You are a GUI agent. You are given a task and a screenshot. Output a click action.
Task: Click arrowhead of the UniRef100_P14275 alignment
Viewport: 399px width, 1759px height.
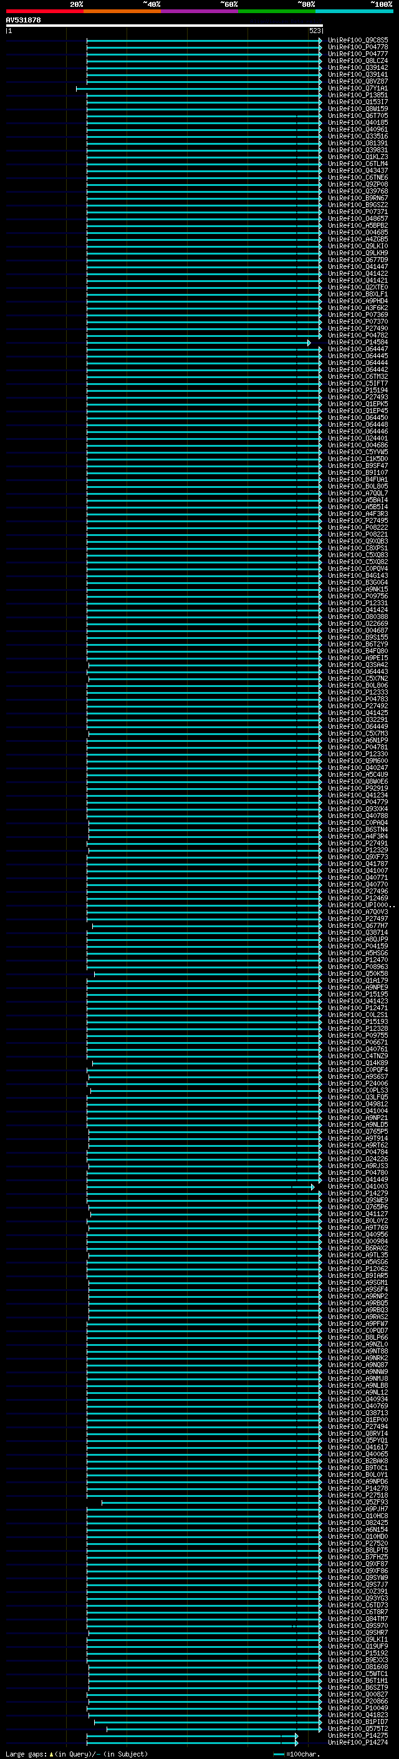(297, 1736)
